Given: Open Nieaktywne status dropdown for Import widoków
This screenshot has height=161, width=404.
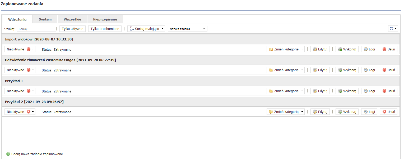Looking at the screenshot, I should pyautogui.click(x=20, y=49).
